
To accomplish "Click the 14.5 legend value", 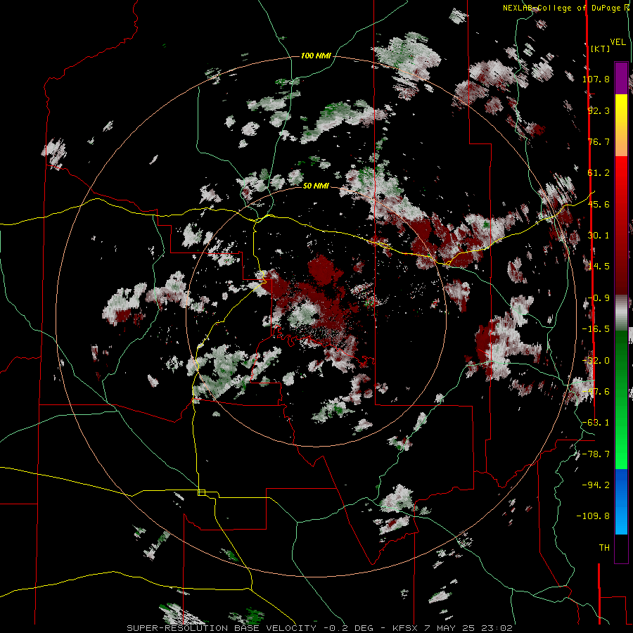I will tap(599, 267).
